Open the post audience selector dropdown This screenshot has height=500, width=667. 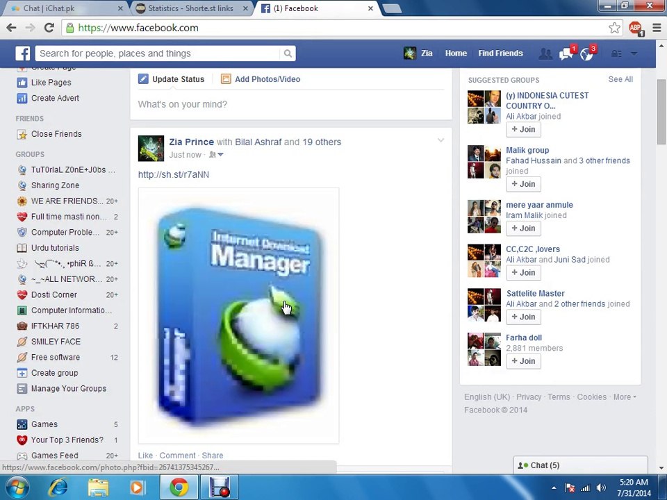(216, 155)
